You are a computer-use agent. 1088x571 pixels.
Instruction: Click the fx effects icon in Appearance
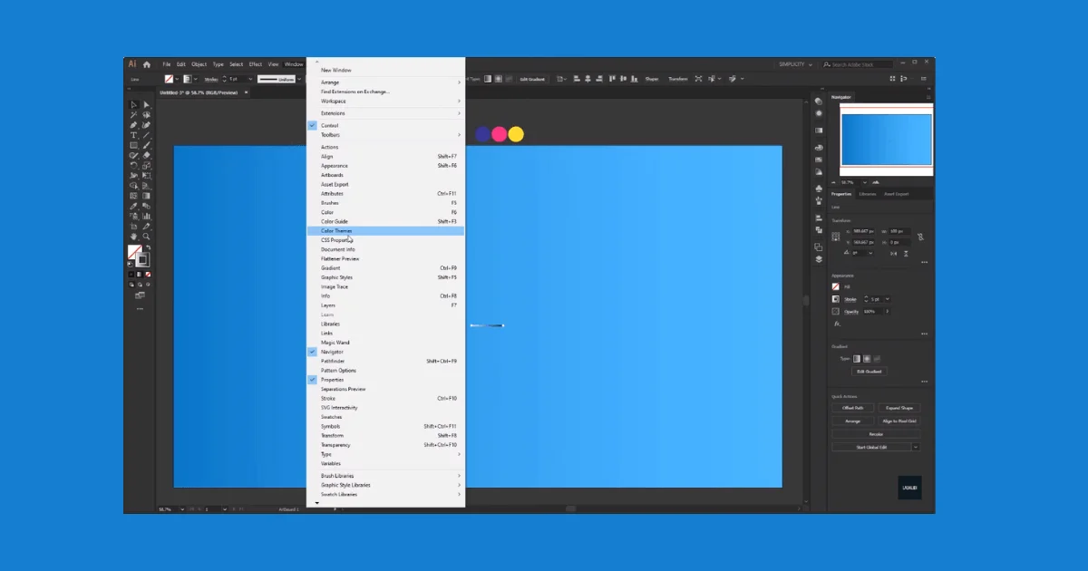[837, 324]
